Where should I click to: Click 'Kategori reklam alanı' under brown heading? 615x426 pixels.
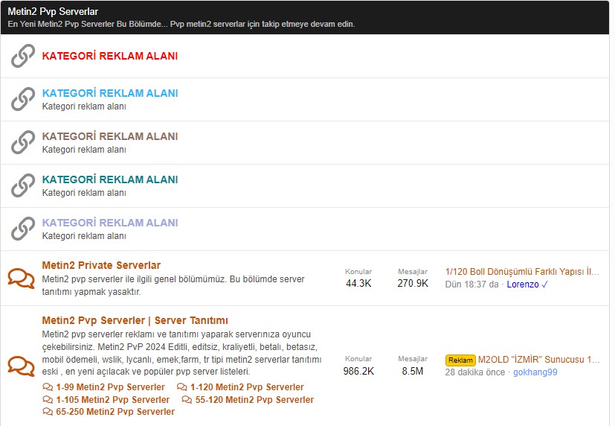pos(84,150)
